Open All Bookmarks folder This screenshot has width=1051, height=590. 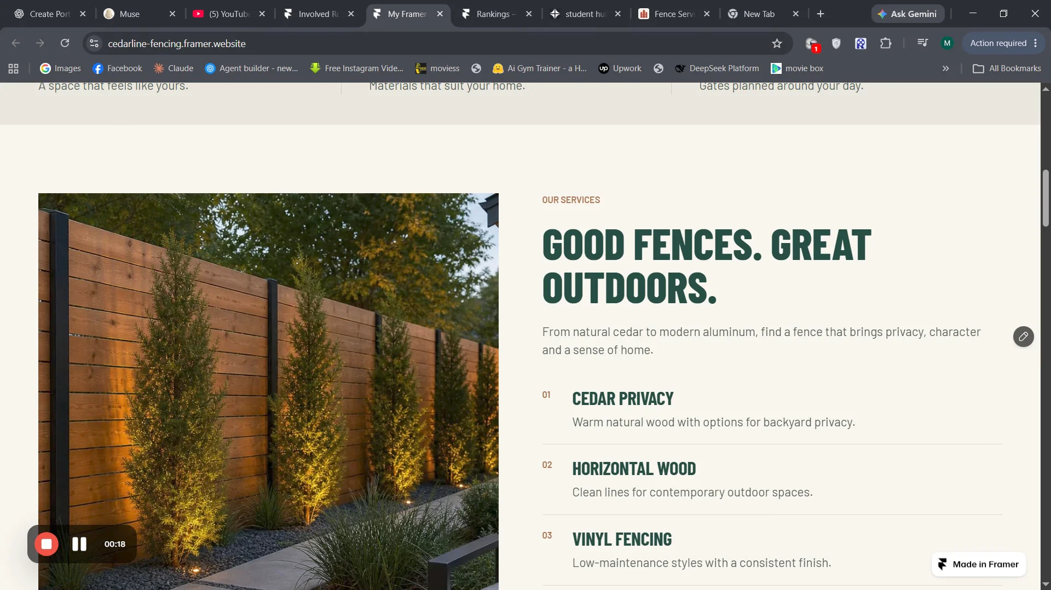point(1007,68)
